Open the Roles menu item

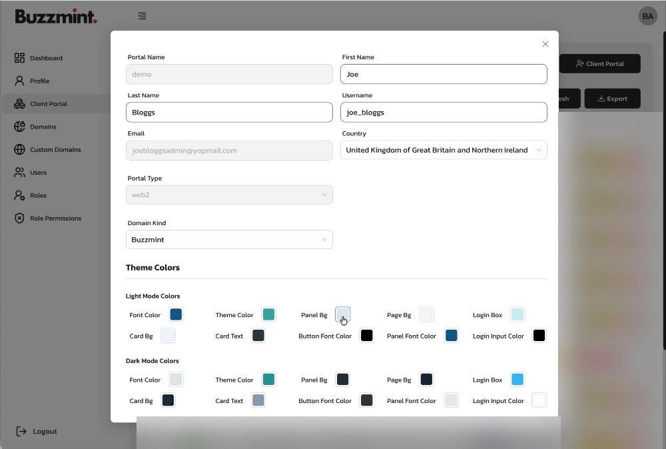coord(38,195)
